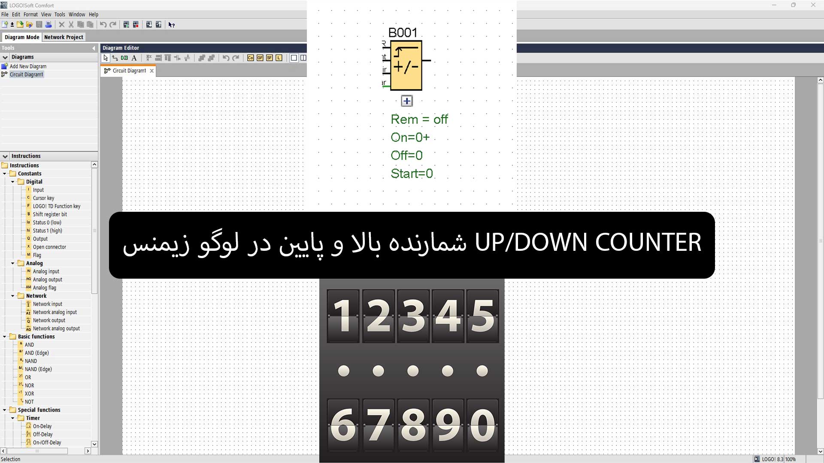Click the text insertion tool icon
824x463 pixels.
134,58
